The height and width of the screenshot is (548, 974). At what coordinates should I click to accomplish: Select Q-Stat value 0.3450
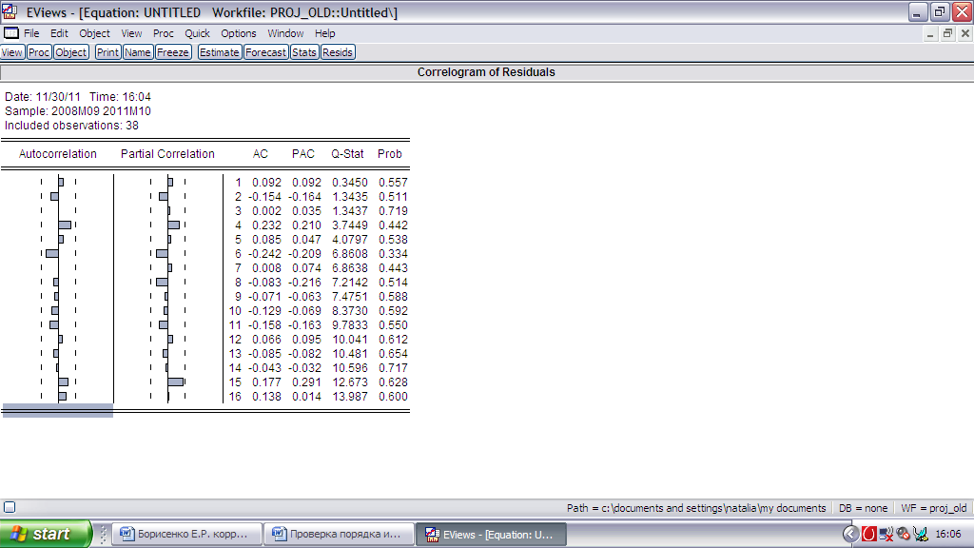350,183
